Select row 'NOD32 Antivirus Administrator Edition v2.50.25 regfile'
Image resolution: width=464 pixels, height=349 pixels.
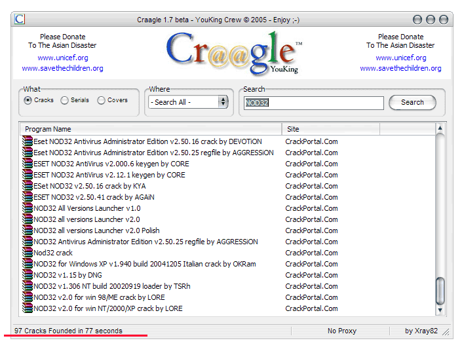pos(228,242)
